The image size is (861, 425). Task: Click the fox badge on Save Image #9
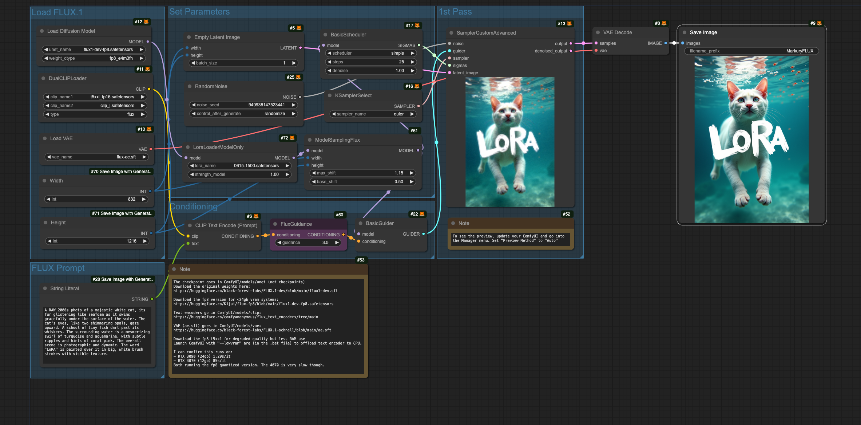tap(819, 23)
